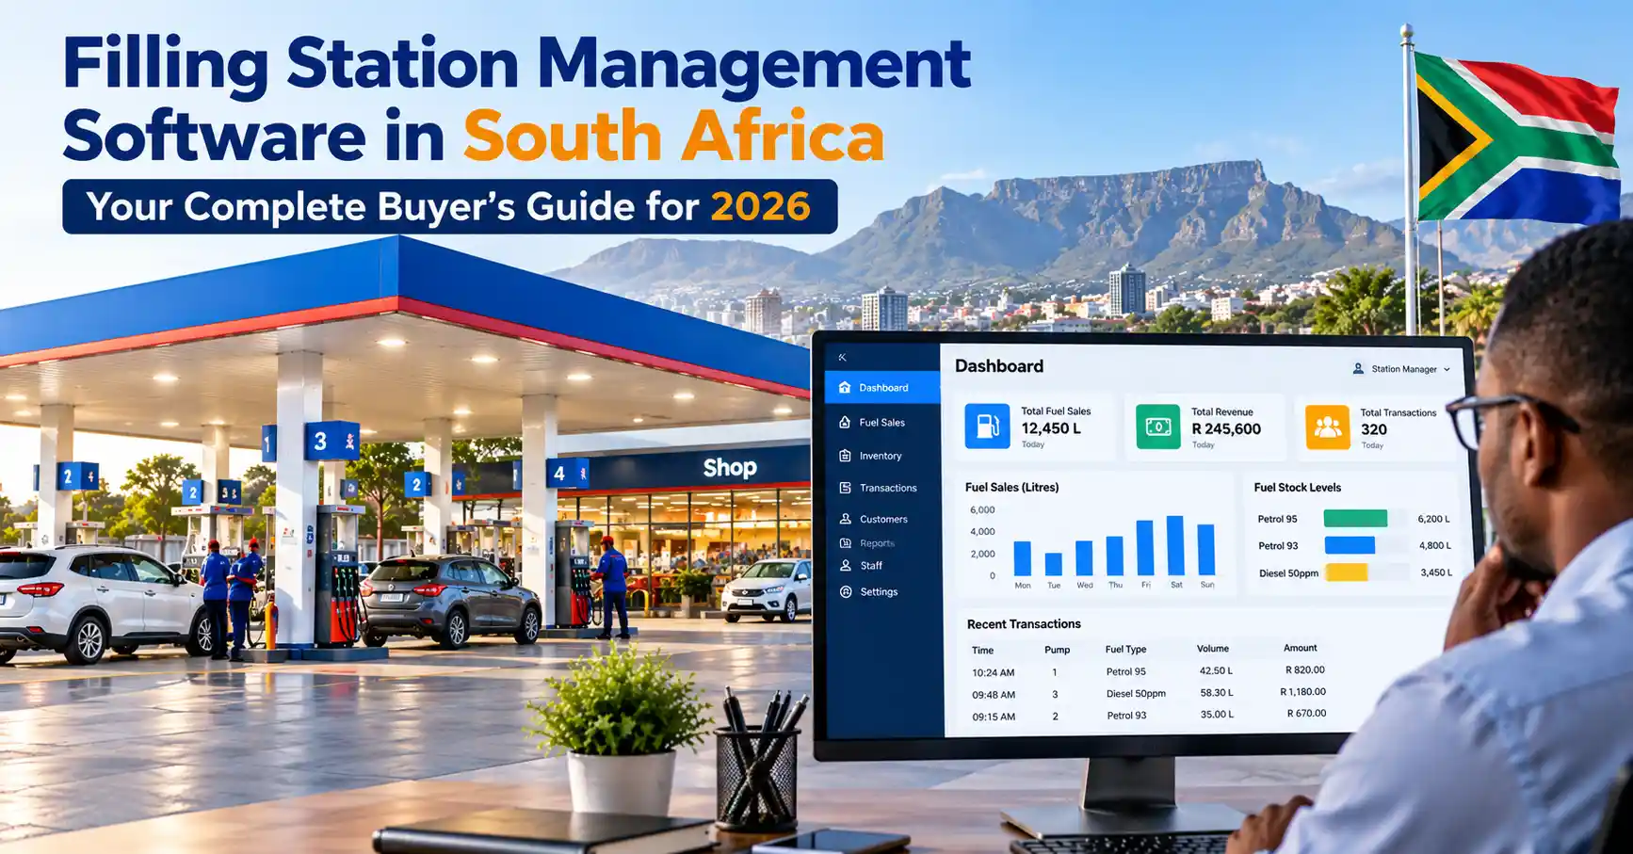Image resolution: width=1633 pixels, height=854 pixels.
Task: Click the Customers person icon
Action: coord(845,519)
